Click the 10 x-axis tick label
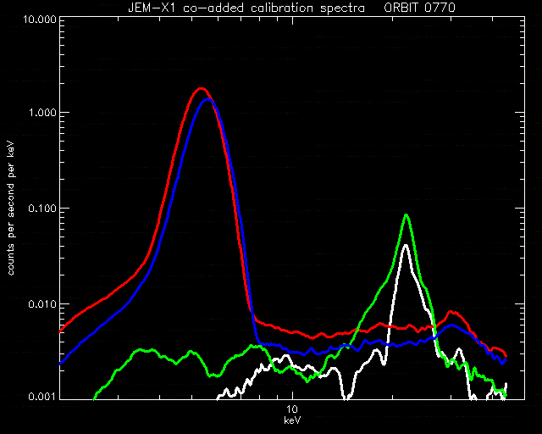 pyautogui.click(x=292, y=409)
